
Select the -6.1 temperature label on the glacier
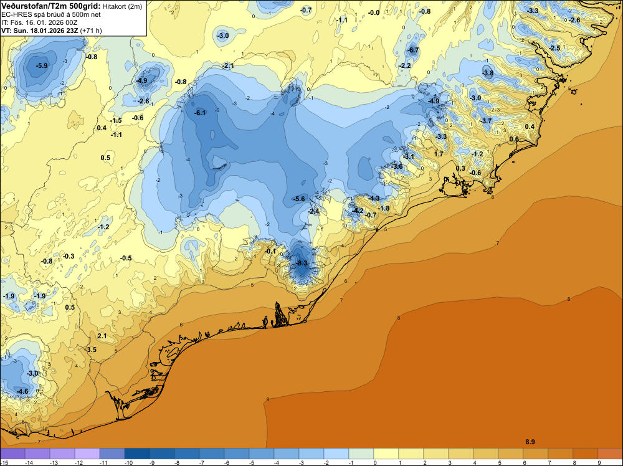pos(199,113)
